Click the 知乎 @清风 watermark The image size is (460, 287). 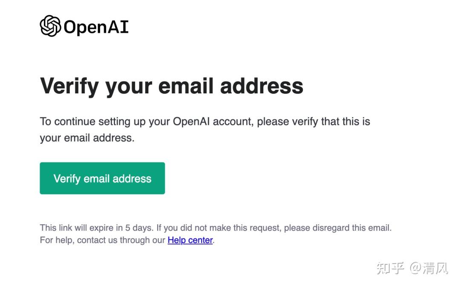tap(413, 268)
